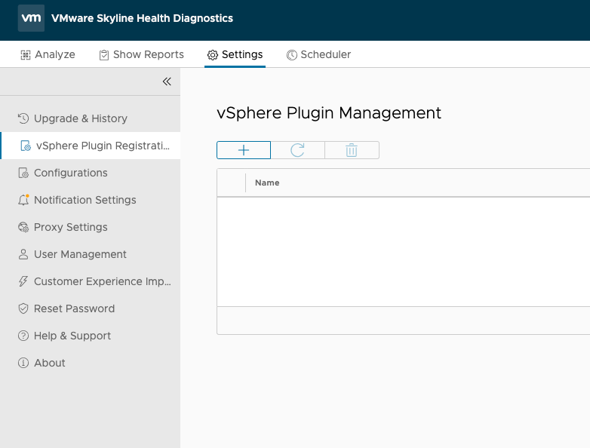Screen dimensions: 590x448
Task: Click the Analyze icon in tab
Action: (26, 55)
